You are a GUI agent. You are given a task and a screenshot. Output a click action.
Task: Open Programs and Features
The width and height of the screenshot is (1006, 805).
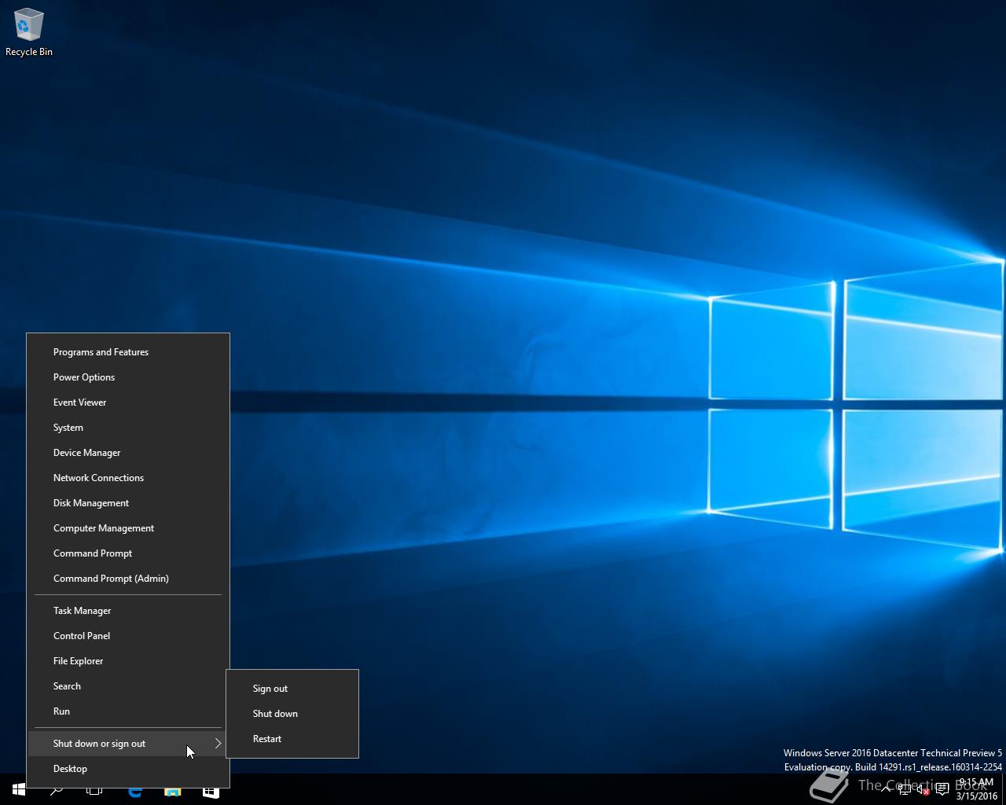(128, 352)
